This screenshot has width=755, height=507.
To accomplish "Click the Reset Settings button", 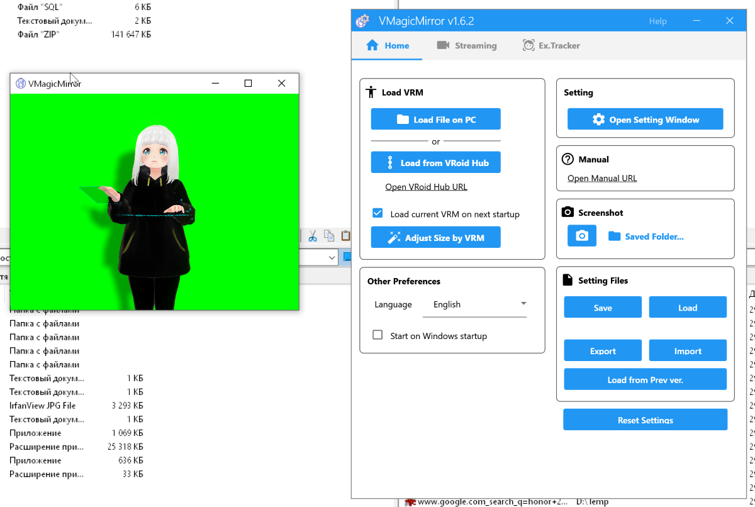I will coord(645,420).
